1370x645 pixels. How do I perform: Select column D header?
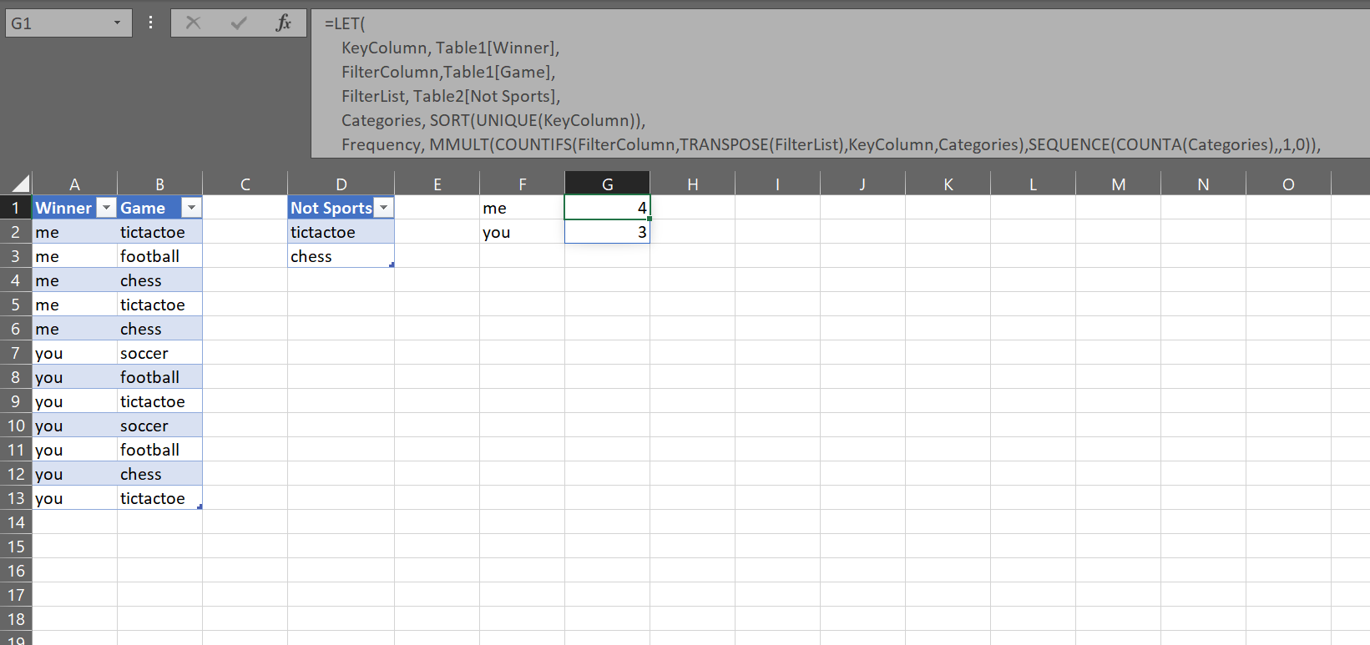pyautogui.click(x=341, y=184)
